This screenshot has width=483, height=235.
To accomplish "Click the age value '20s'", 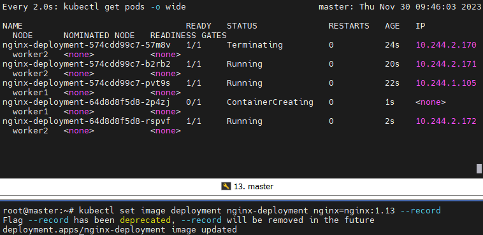I will (x=392, y=64).
